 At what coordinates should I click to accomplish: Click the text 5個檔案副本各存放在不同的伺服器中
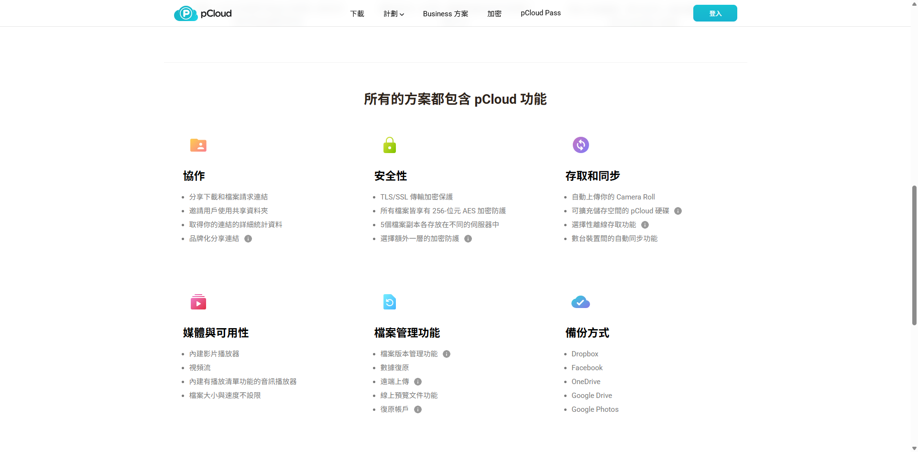440,225
